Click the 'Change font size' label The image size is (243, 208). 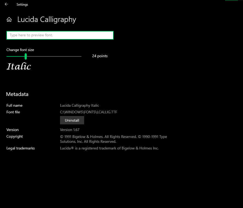click(20, 50)
